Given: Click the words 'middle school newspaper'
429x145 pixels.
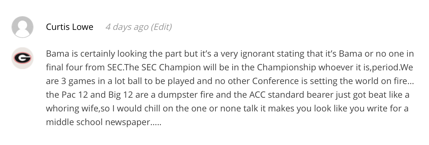Looking at the screenshot, I should [98, 122].
